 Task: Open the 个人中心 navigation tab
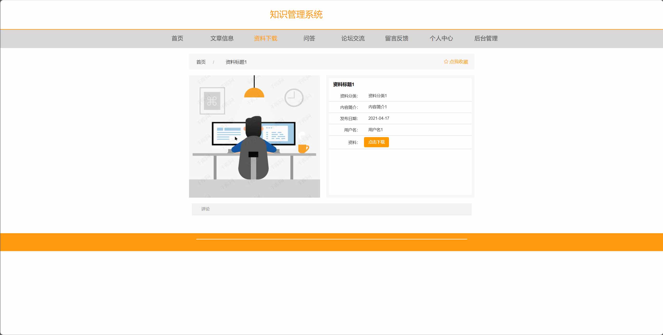(441, 38)
